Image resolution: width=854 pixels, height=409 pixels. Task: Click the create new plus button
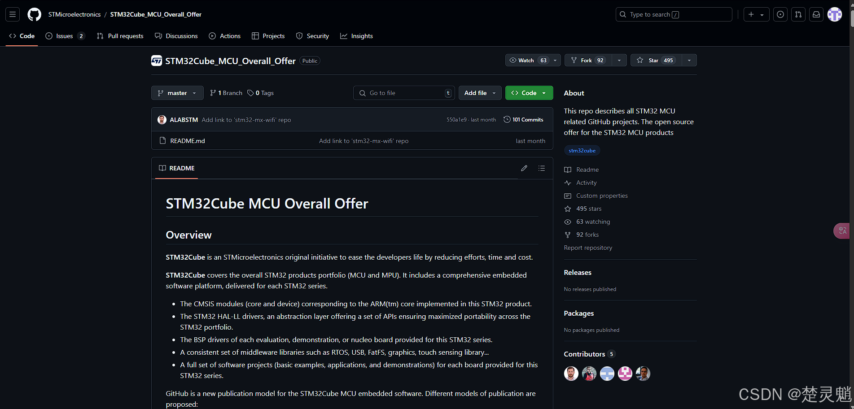(x=756, y=14)
